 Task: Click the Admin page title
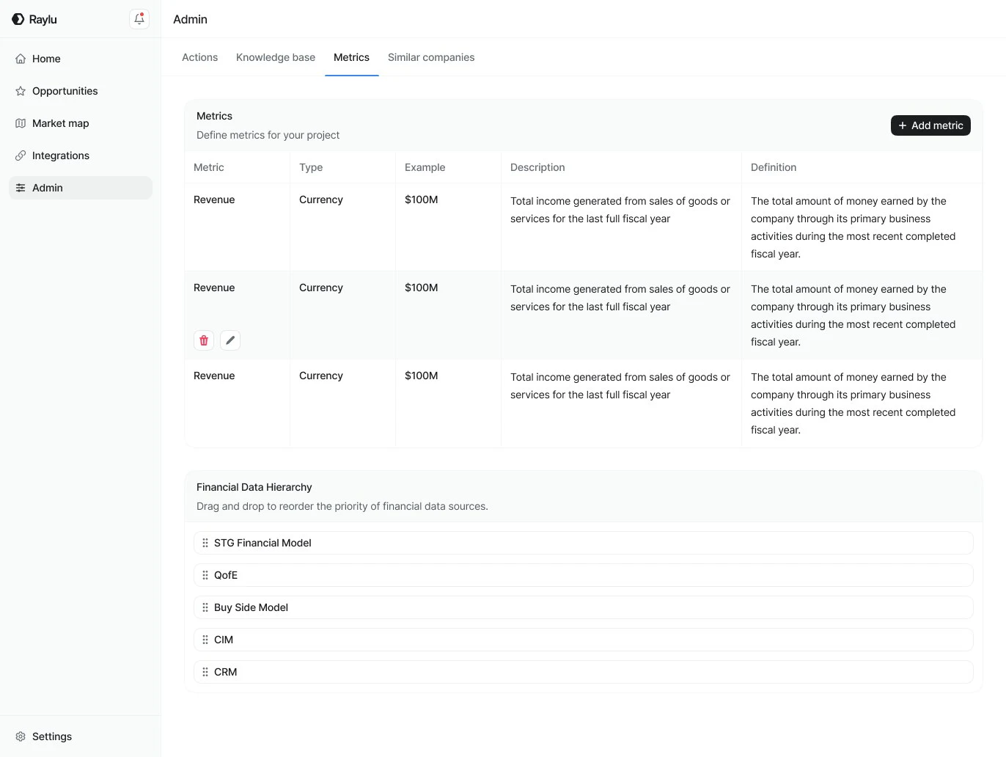point(190,19)
